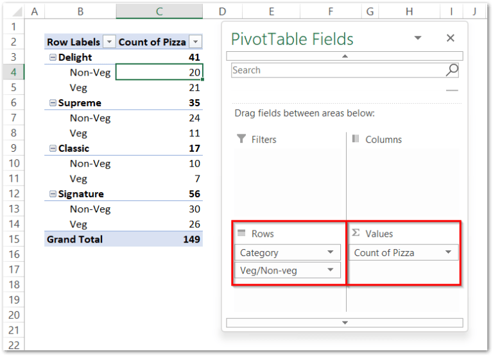The image size is (493, 356).
Task: Select row 9 header
Action: tap(13, 148)
